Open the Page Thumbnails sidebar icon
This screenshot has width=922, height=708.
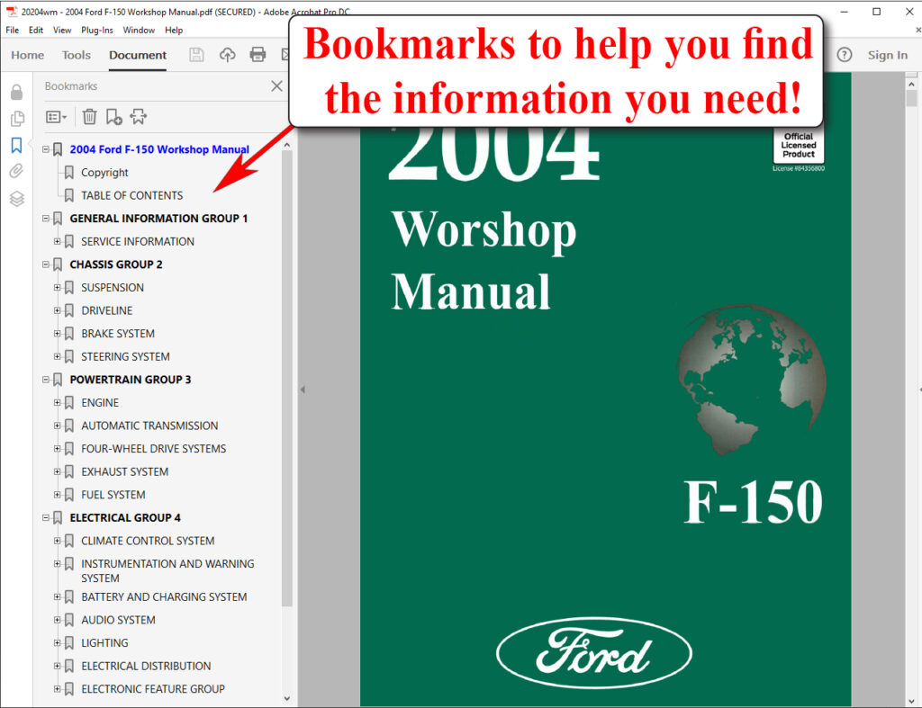click(x=17, y=119)
